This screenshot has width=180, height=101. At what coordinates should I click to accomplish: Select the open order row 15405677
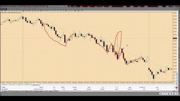point(87,89)
